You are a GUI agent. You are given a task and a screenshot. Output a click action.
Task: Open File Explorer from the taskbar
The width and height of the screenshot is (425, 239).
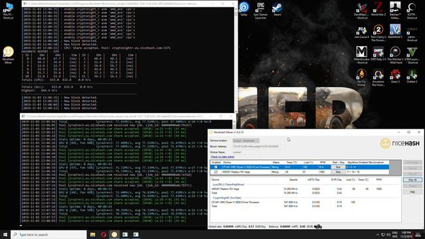[93, 234]
